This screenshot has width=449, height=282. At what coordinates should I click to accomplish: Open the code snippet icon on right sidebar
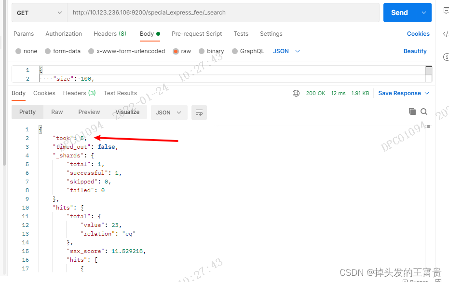pyautogui.click(x=446, y=34)
